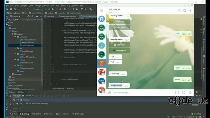Open the Refactor menu

[45, 6]
